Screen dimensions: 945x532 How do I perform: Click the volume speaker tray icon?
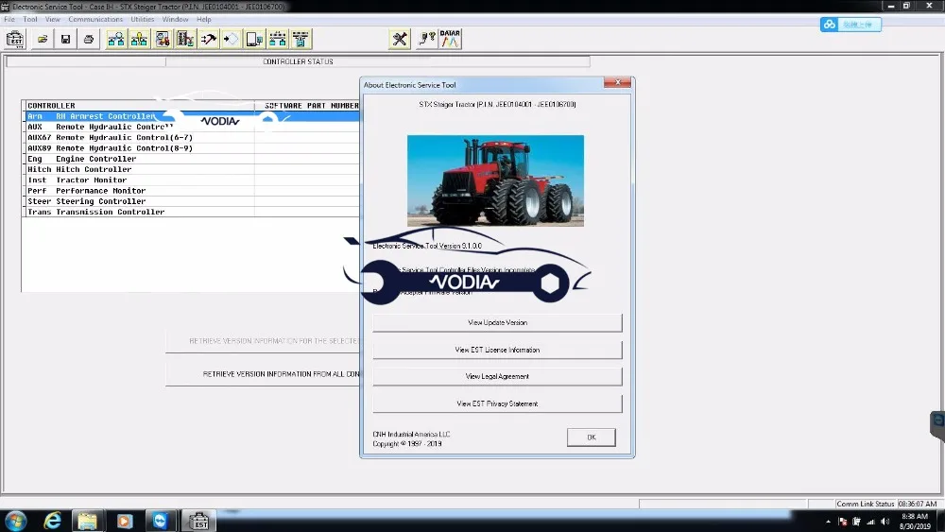pyautogui.click(x=885, y=522)
